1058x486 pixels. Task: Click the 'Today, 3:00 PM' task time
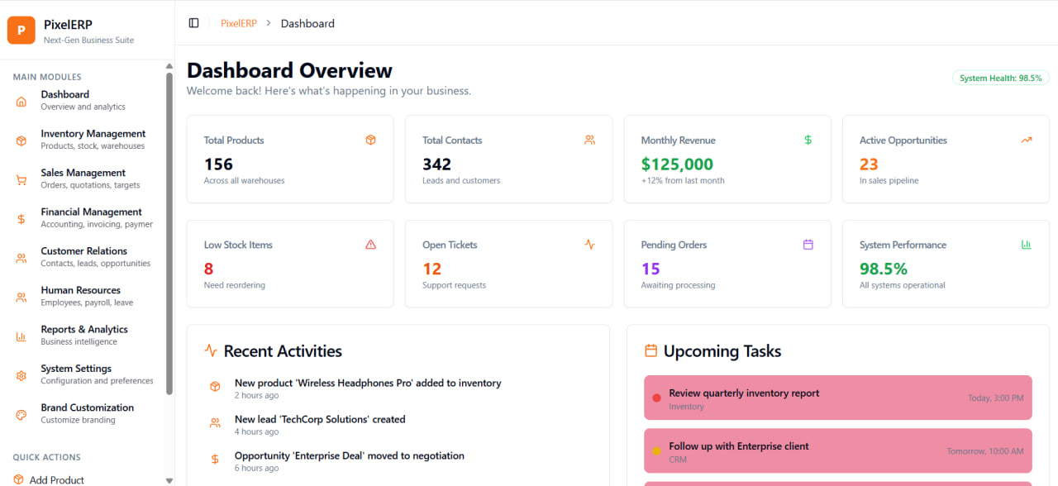995,398
